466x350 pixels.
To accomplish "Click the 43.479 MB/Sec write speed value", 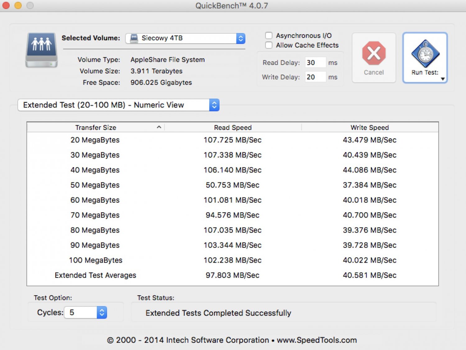I will point(370,140).
